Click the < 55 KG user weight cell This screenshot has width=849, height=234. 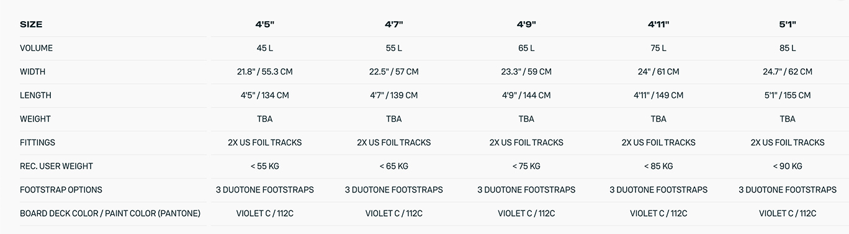[x=264, y=166]
